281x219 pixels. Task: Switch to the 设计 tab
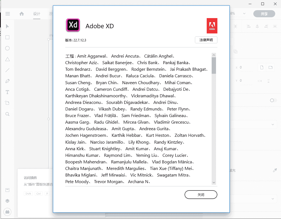[x=37, y=14]
